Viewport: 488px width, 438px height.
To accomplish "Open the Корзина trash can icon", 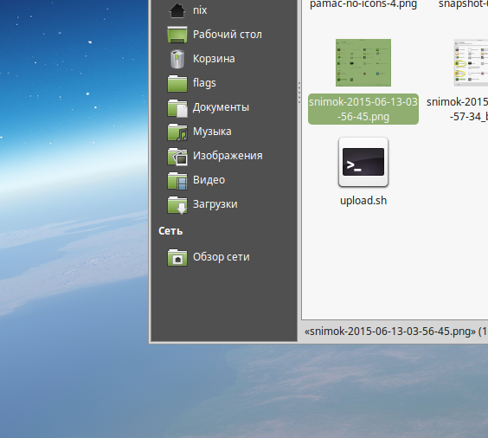I will coord(177,59).
